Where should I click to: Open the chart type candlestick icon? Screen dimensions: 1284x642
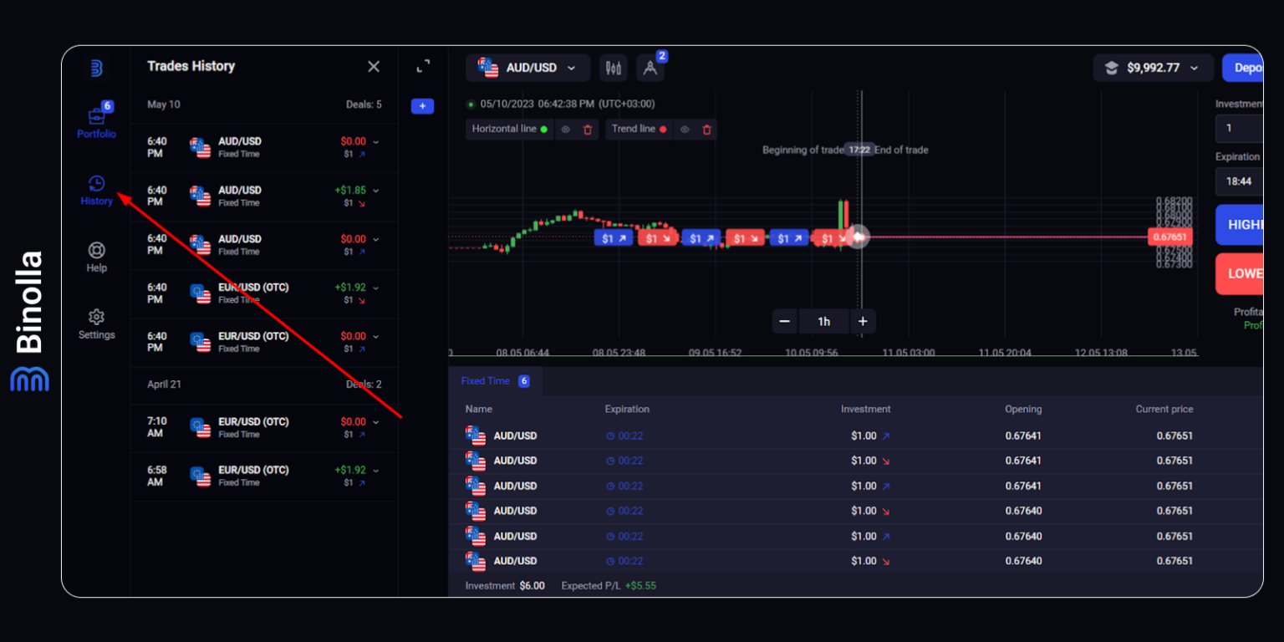pos(614,68)
